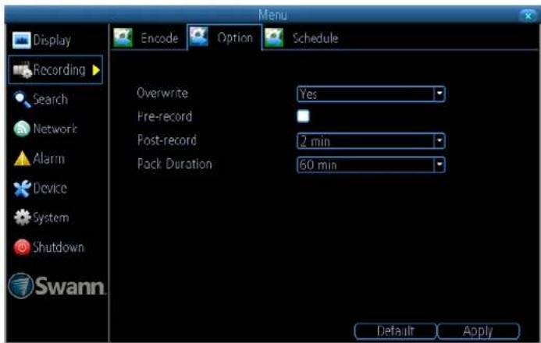Click the Post-record value 2 min
This screenshot has height=343, width=541.
point(315,142)
